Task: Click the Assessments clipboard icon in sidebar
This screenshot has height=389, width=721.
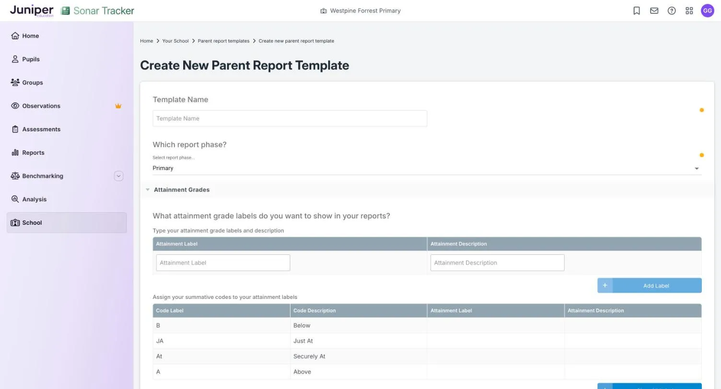Action: tap(15, 129)
